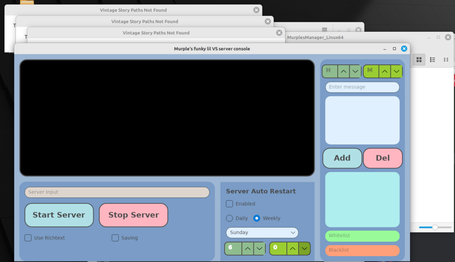Open the hamburger menu in background window
Image resolution: width=455 pixels, height=262 pixels.
click(324, 30)
